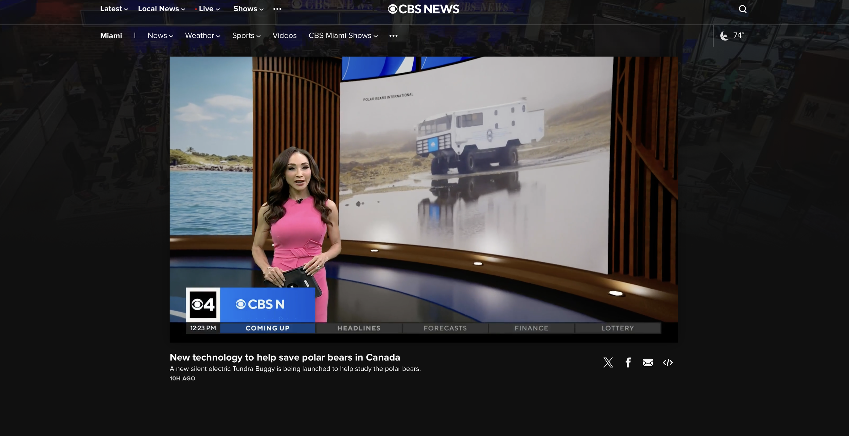Expand the Shows dropdown
Viewport: 849px width, 436px height.
(248, 9)
